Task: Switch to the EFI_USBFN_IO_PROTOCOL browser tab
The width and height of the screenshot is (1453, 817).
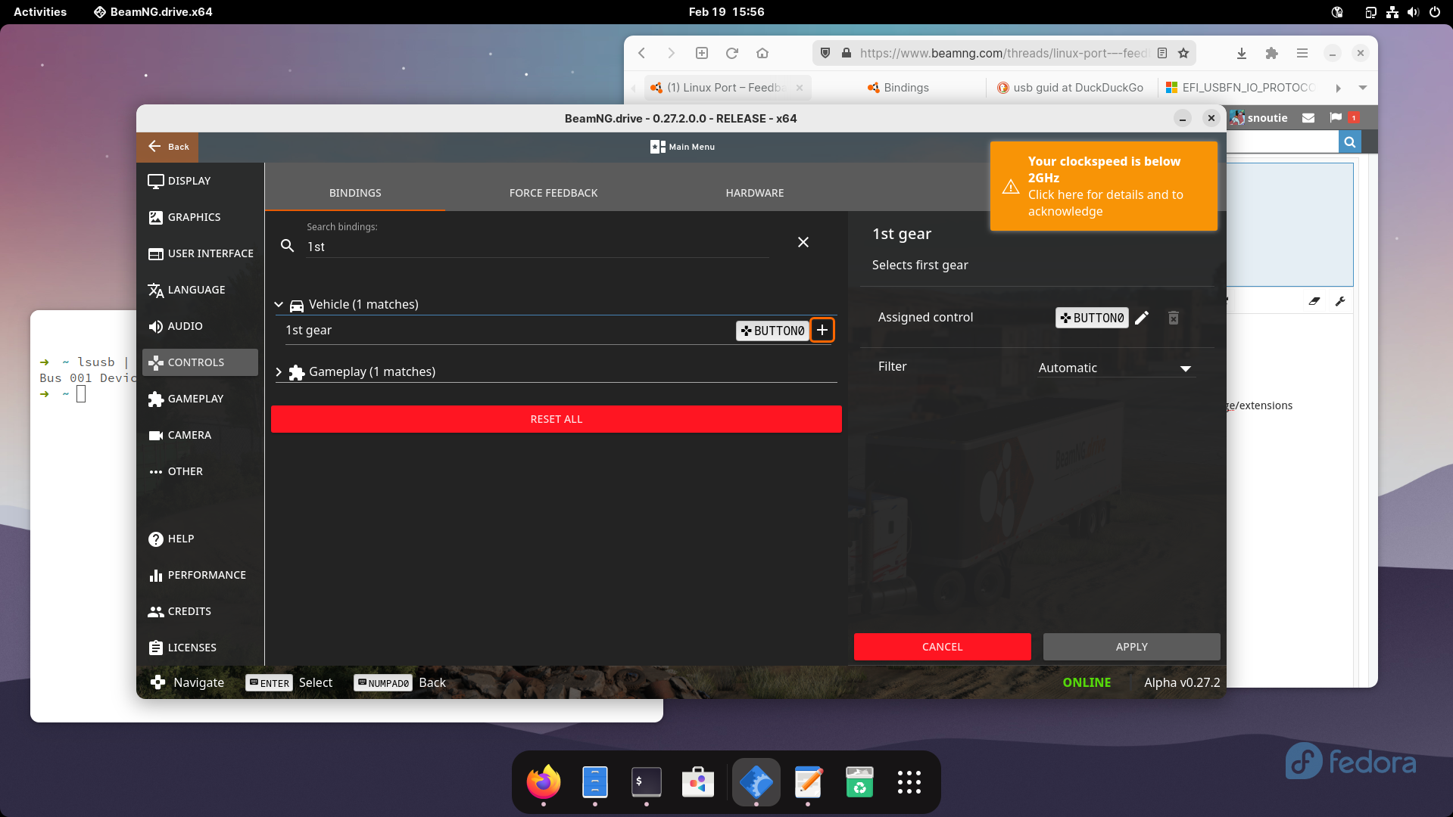Action: (x=1242, y=88)
